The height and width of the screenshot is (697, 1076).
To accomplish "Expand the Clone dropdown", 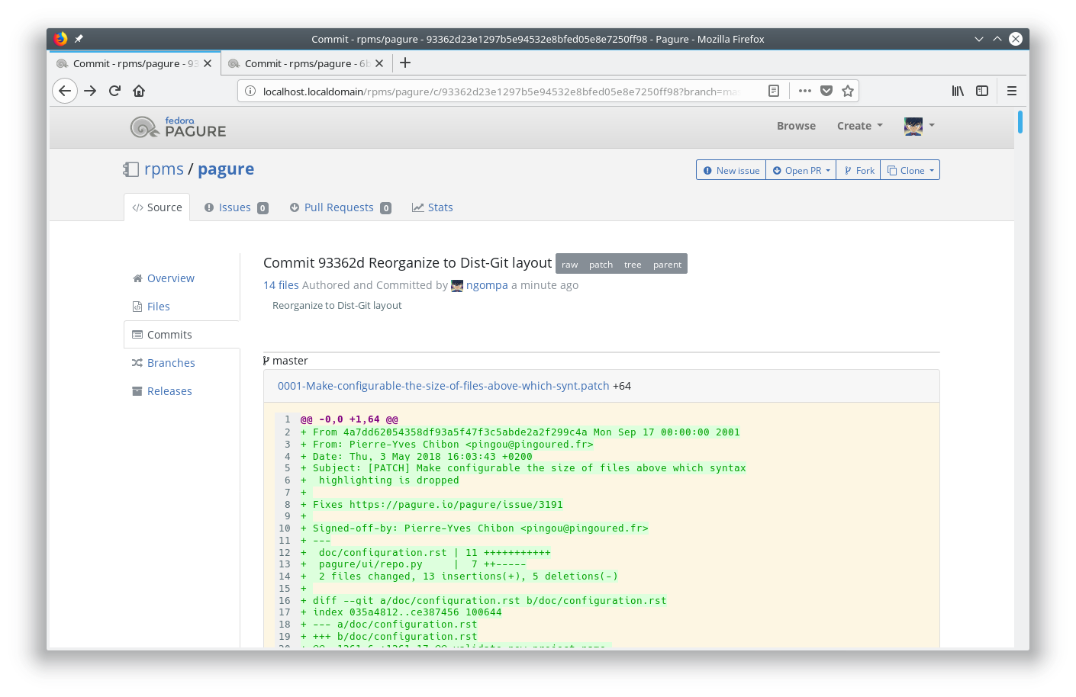I will click(x=910, y=170).
